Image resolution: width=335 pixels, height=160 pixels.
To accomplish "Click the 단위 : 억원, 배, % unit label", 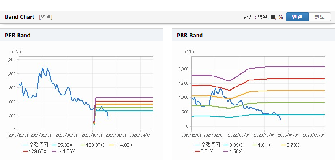I will [263, 17].
